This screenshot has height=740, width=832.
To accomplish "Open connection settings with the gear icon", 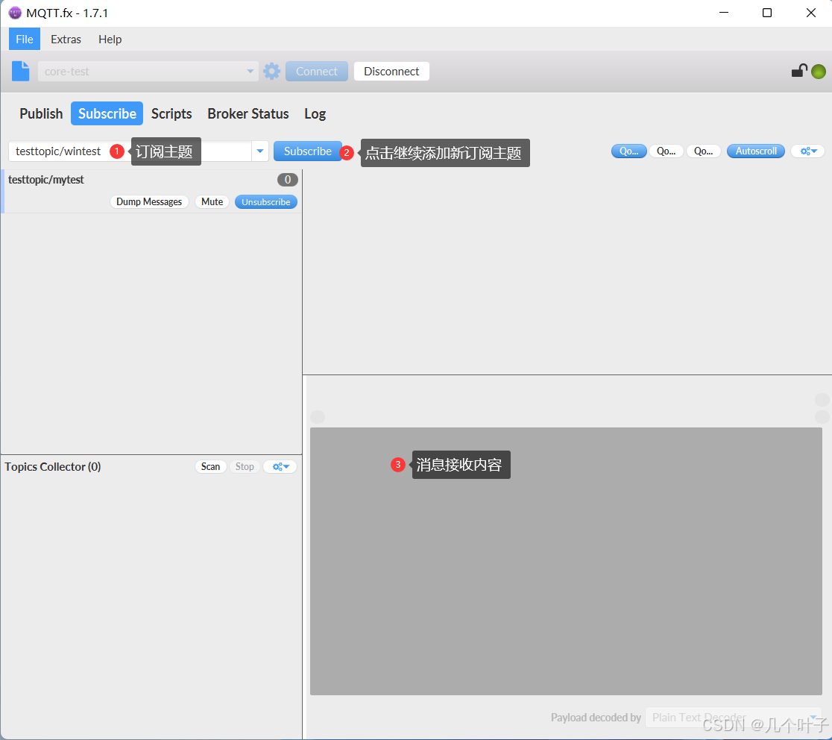I will pyautogui.click(x=271, y=71).
